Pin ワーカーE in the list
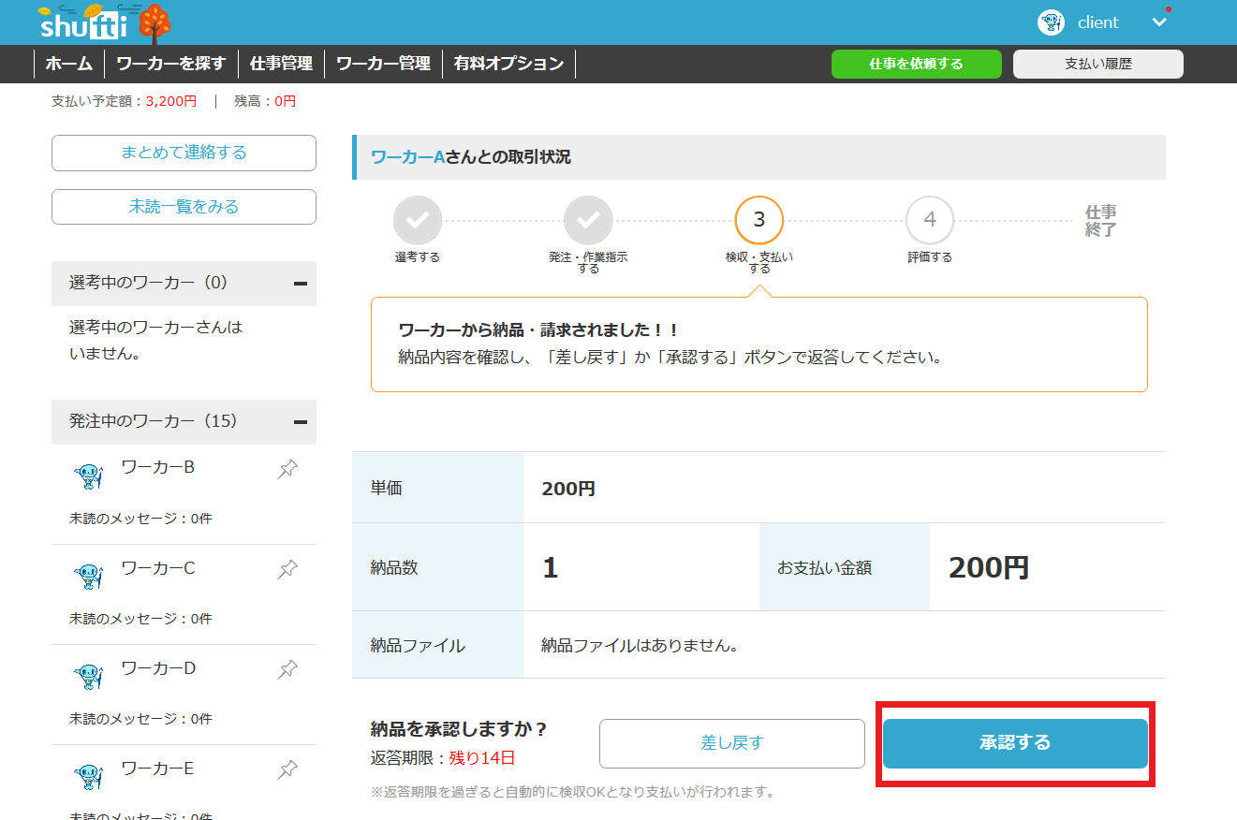 click(288, 769)
